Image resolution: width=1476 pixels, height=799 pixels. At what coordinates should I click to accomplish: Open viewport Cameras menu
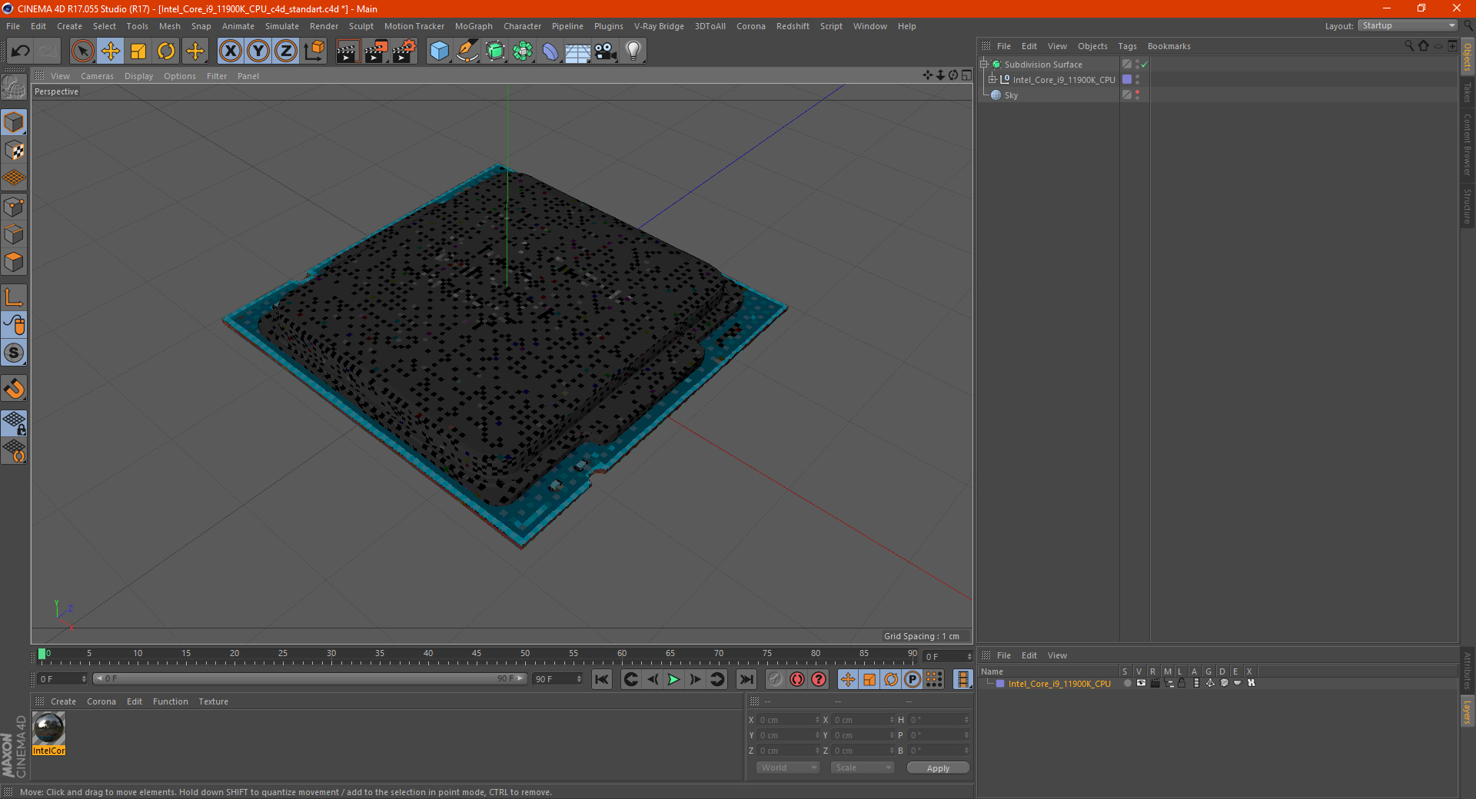(97, 76)
